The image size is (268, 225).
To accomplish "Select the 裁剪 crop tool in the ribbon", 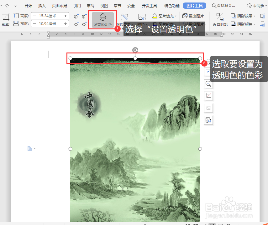I will pos(5,20).
